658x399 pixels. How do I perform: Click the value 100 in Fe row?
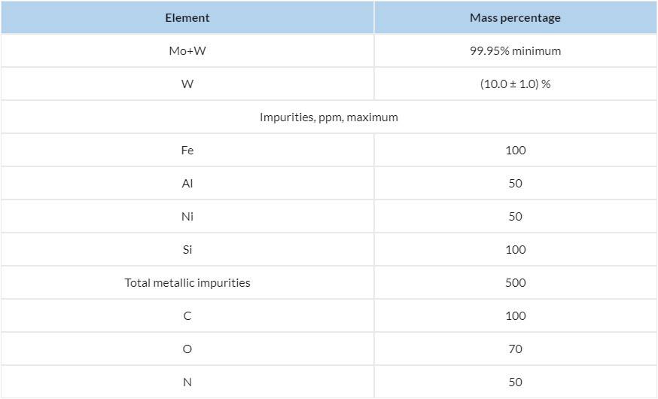click(x=515, y=151)
